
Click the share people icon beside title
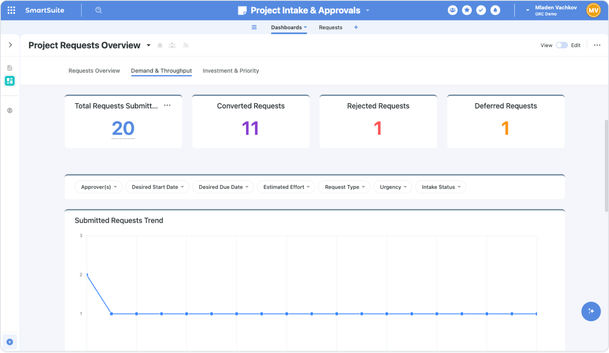click(x=172, y=45)
